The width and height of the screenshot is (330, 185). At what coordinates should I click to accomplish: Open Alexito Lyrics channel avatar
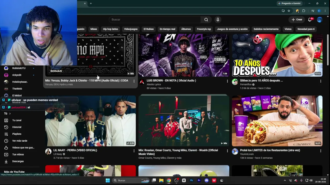(142, 82)
